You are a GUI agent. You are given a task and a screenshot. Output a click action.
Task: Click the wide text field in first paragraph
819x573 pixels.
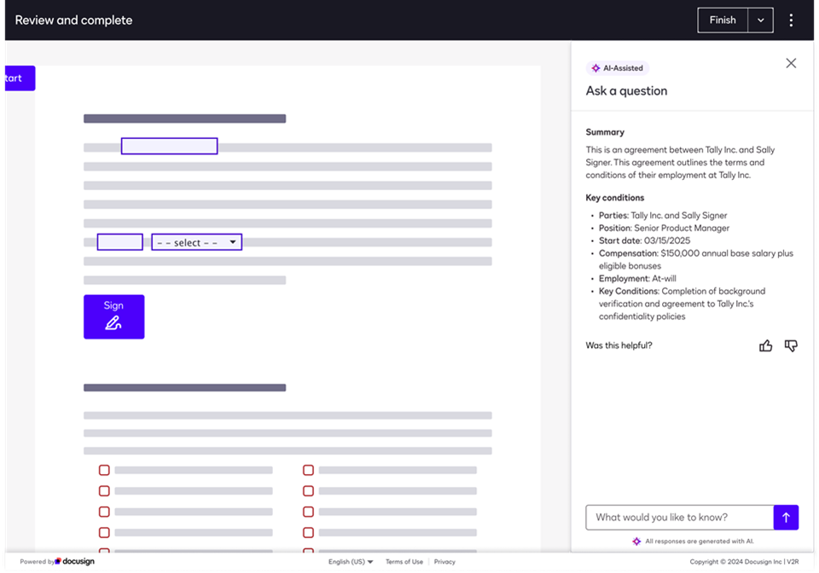point(169,146)
